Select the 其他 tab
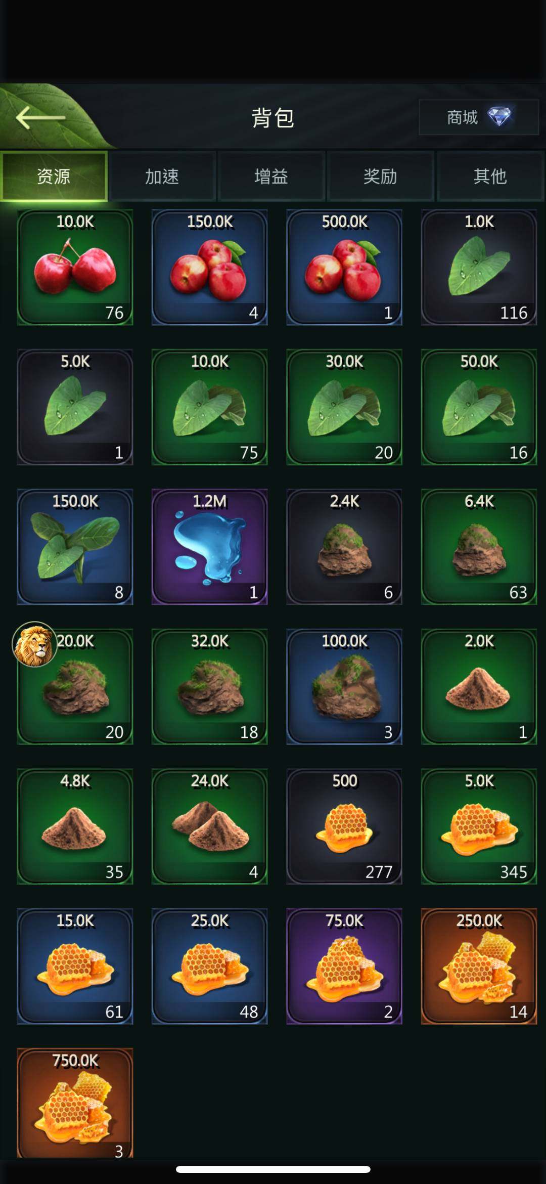The image size is (546, 1184). pyautogui.click(x=490, y=177)
